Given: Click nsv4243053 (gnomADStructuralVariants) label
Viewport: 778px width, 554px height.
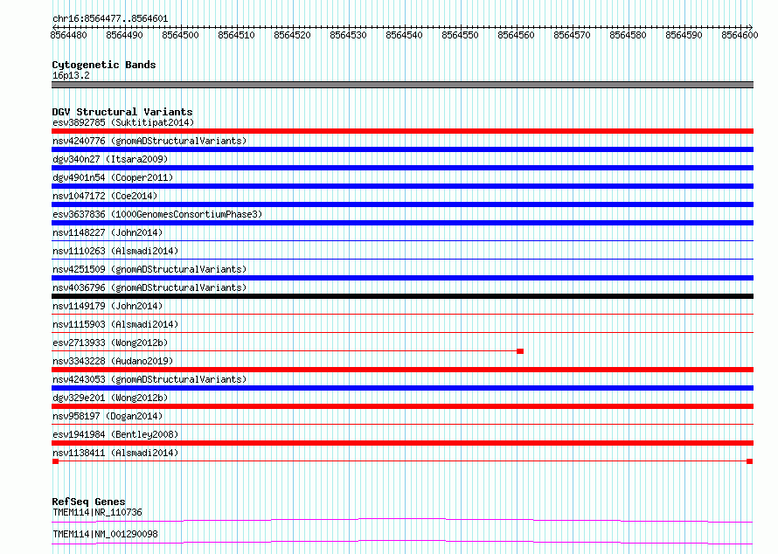Looking at the screenshot, I should (149, 379).
